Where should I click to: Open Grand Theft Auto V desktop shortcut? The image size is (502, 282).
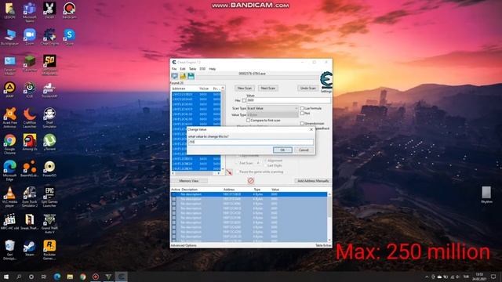pos(49,223)
